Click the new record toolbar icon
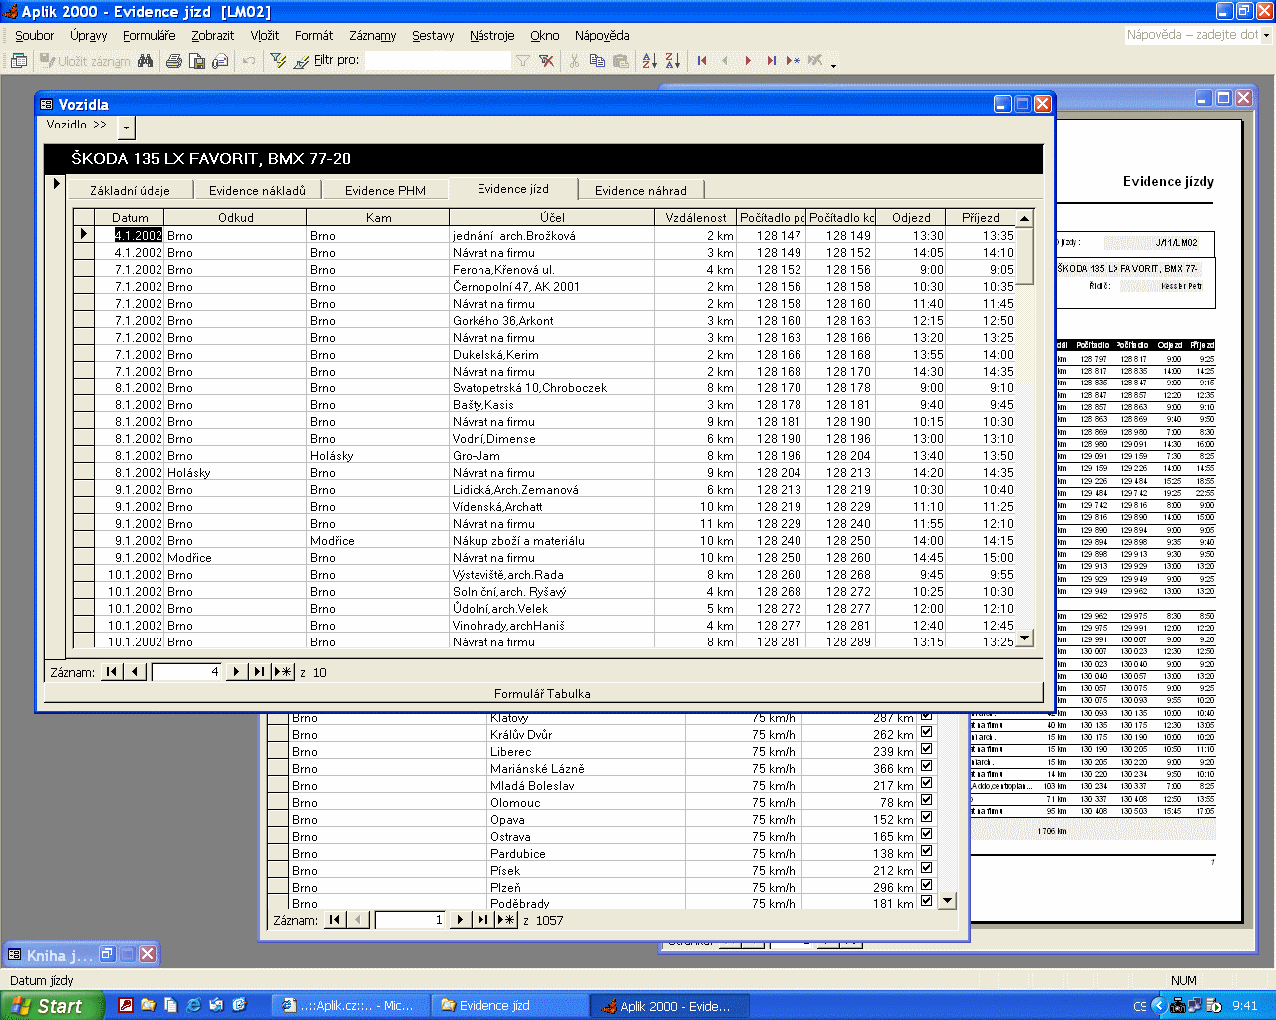 793,61
